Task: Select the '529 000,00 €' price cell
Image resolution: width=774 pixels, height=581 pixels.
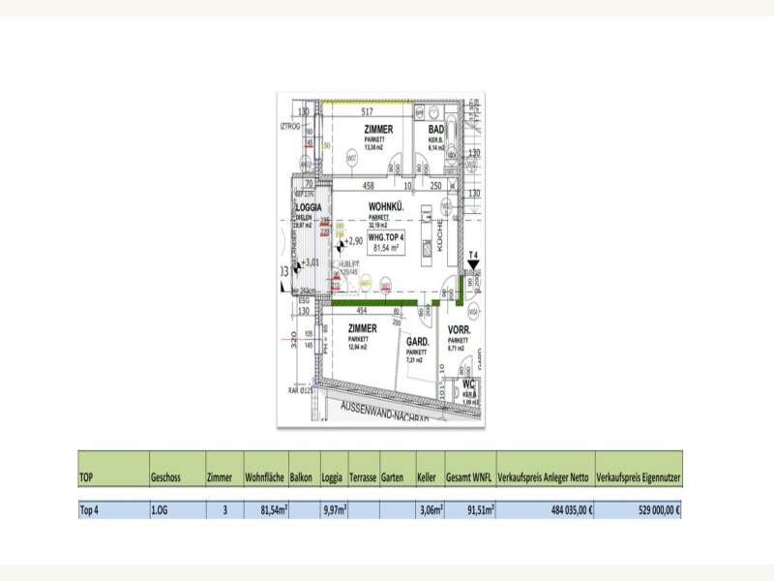Action: point(639,510)
